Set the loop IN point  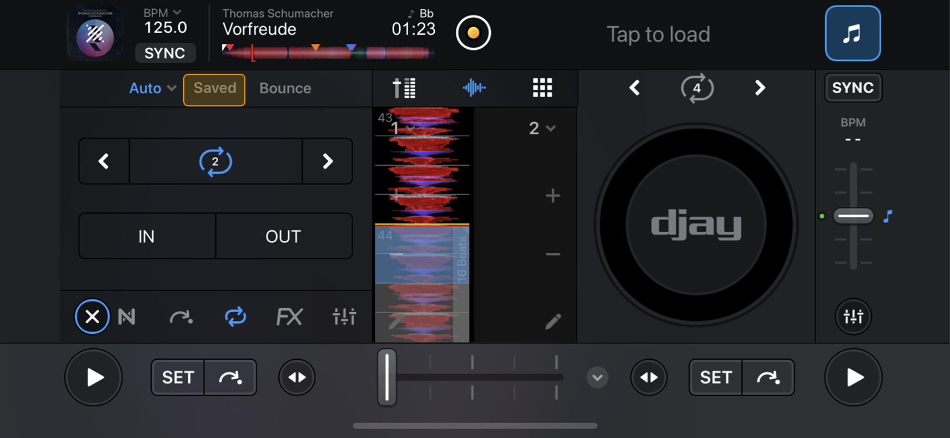coord(147,236)
